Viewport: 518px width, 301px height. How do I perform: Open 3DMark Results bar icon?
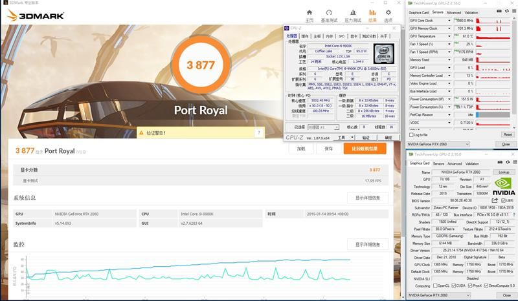[372, 12]
